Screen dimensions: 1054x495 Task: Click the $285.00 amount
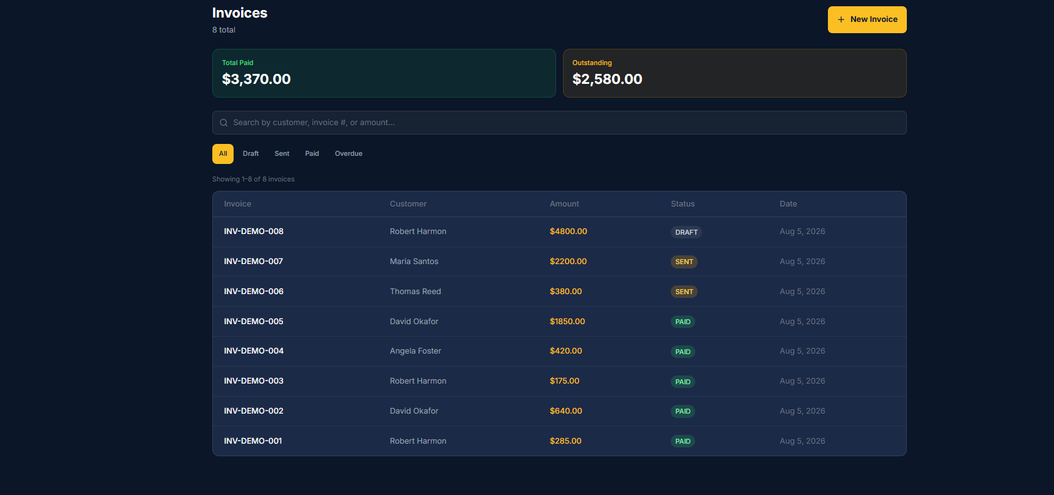point(566,441)
